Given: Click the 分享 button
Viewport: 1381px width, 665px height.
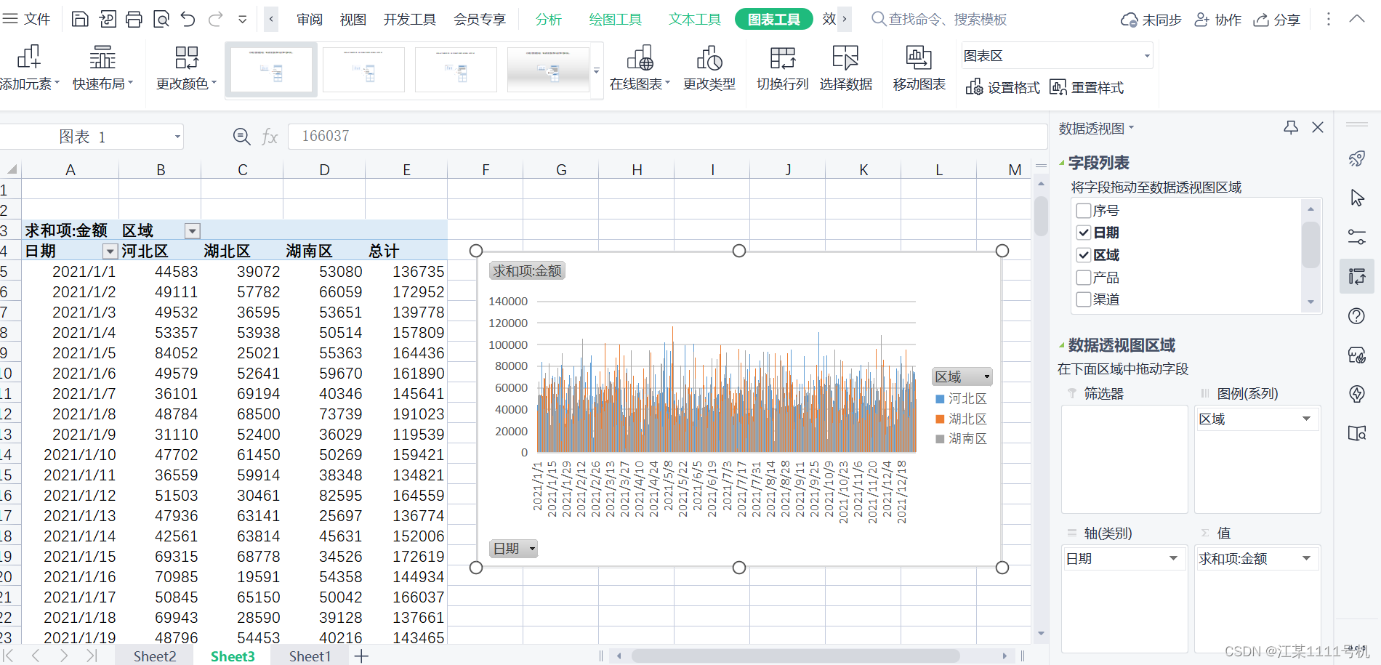Looking at the screenshot, I should 1277,20.
